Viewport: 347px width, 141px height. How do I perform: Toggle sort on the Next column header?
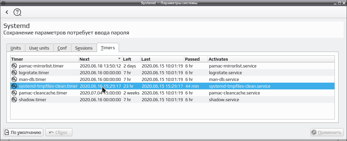coord(100,59)
